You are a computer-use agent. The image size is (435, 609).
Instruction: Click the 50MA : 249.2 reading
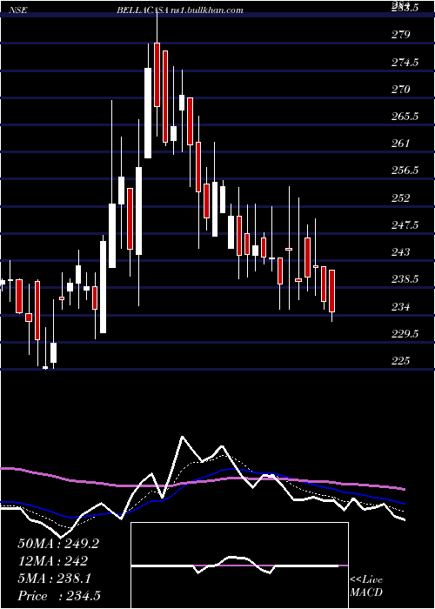pos(58,544)
